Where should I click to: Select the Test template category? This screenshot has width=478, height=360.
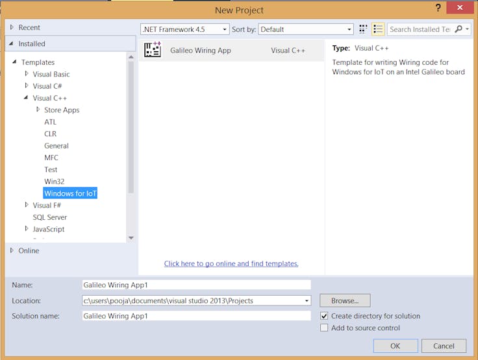[51, 169]
